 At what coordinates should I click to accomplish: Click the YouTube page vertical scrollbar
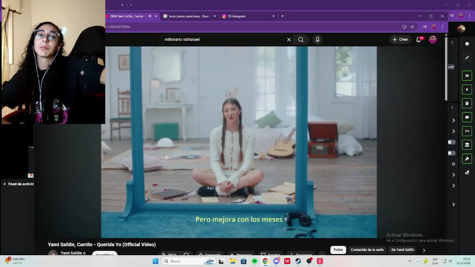pyautogui.click(x=446, y=69)
